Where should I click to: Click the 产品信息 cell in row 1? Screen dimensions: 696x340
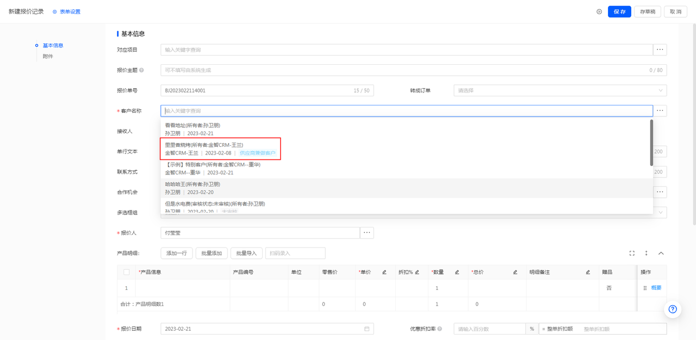[183, 288]
